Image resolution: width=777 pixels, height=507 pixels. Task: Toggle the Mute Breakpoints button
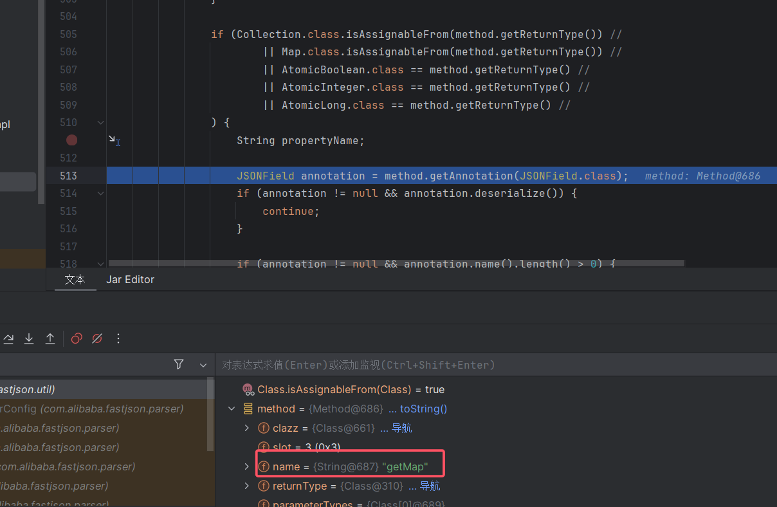[97, 338]
